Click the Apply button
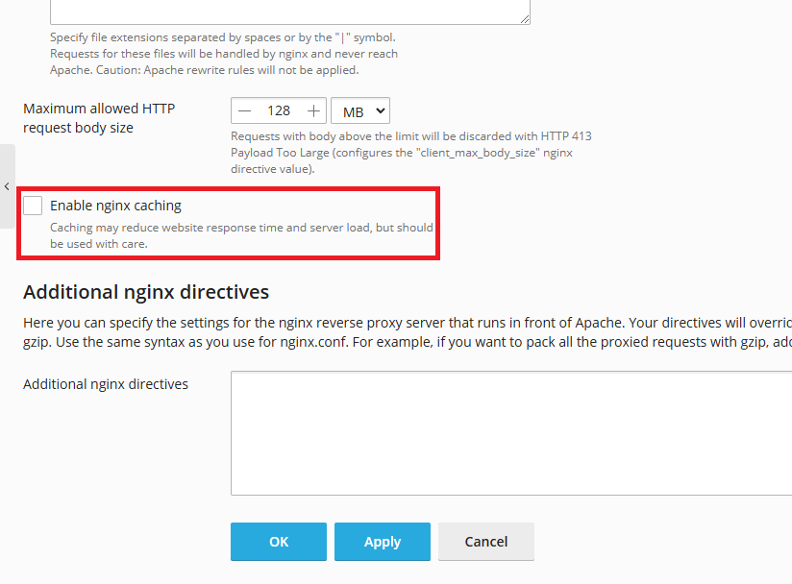792x584 pixels. click(x=383, y=542)
